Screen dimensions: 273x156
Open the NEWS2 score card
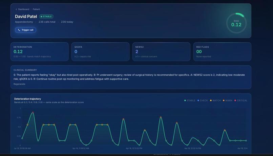[161, 52]
